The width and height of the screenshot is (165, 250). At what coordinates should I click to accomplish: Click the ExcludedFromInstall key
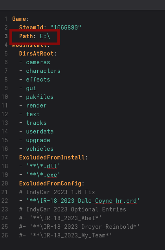pos(52,157)
